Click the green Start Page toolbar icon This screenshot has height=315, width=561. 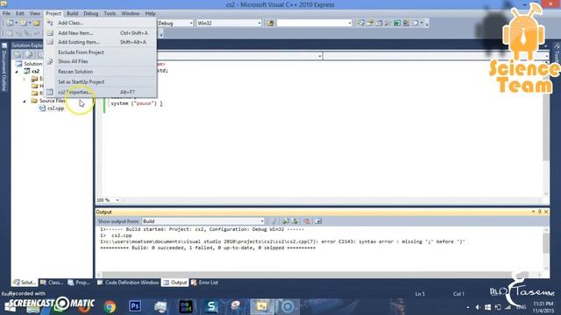click(x=397, y=24)
